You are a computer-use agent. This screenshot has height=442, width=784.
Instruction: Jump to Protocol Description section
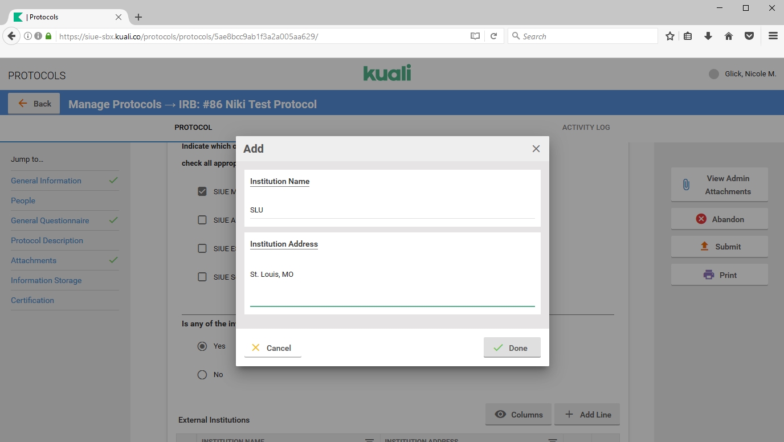coord(47,240)
